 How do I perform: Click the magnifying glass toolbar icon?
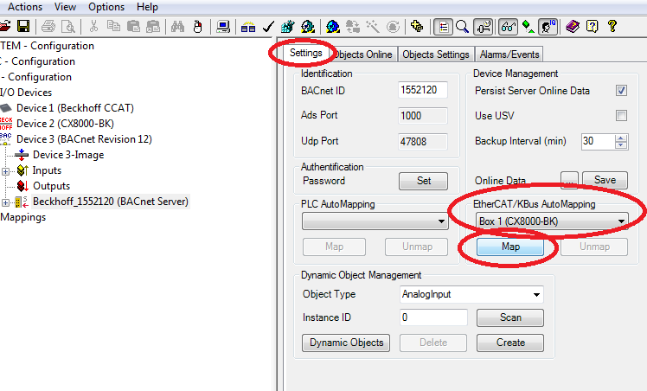(x=462, y=27)
